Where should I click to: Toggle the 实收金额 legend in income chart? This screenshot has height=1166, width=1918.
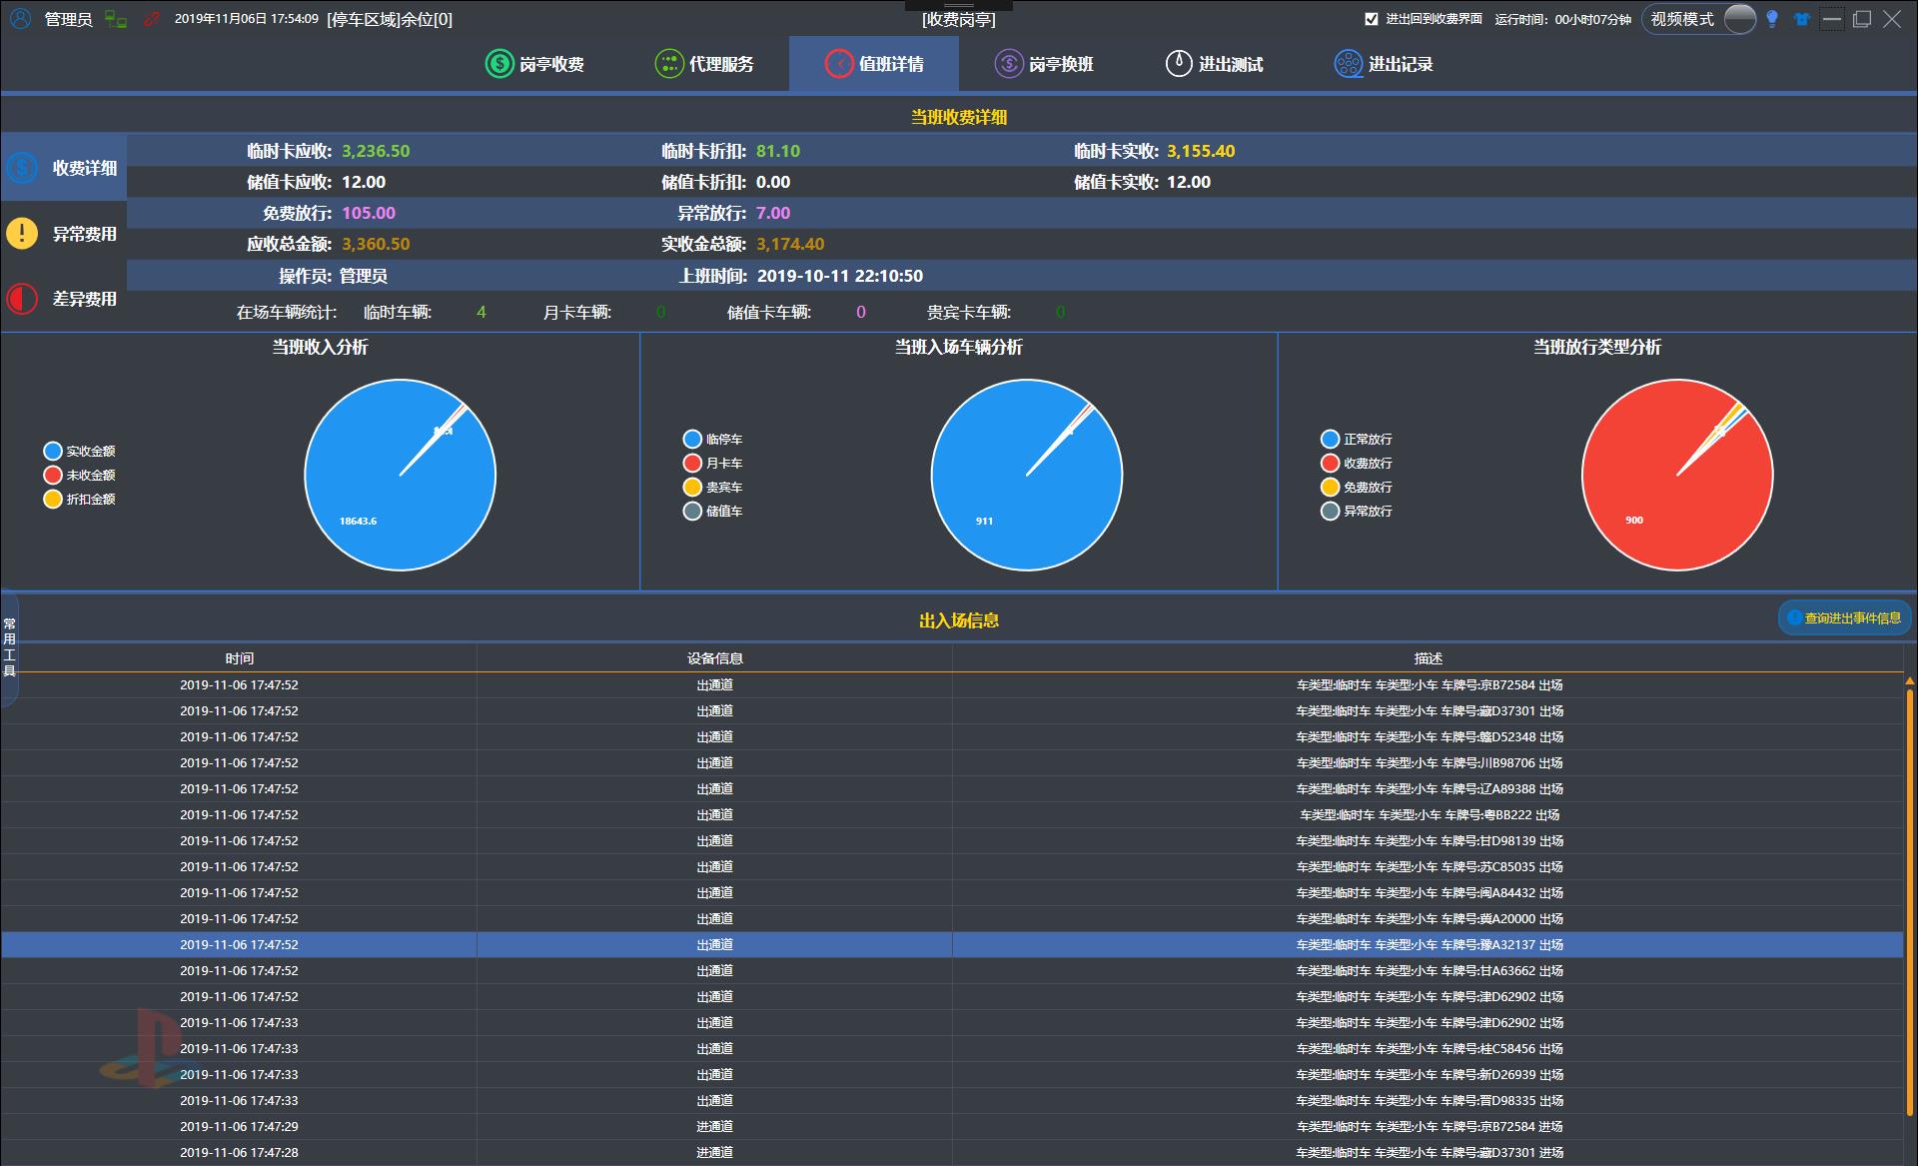(53, 452)
